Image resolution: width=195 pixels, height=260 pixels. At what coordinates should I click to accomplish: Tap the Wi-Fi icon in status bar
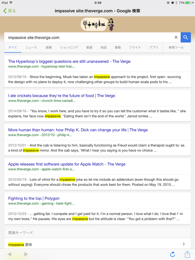(x=11, y=3)
